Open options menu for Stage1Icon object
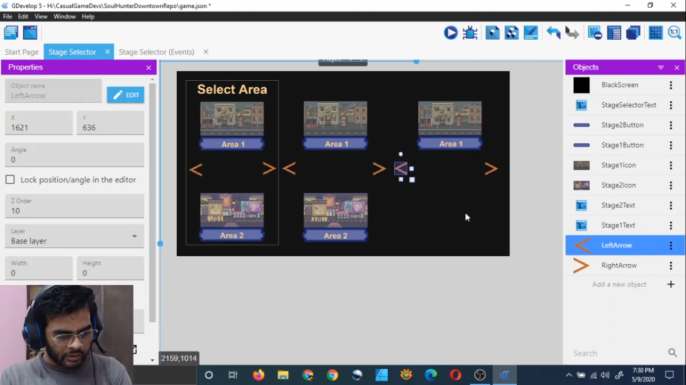Screen dimensions: 686x385 pos(671,165)
